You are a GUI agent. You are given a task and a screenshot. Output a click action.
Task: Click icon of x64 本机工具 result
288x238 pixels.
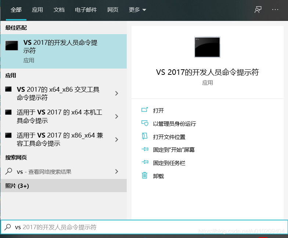coord(8,112)
